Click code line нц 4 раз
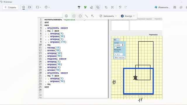 click(53, 76)
